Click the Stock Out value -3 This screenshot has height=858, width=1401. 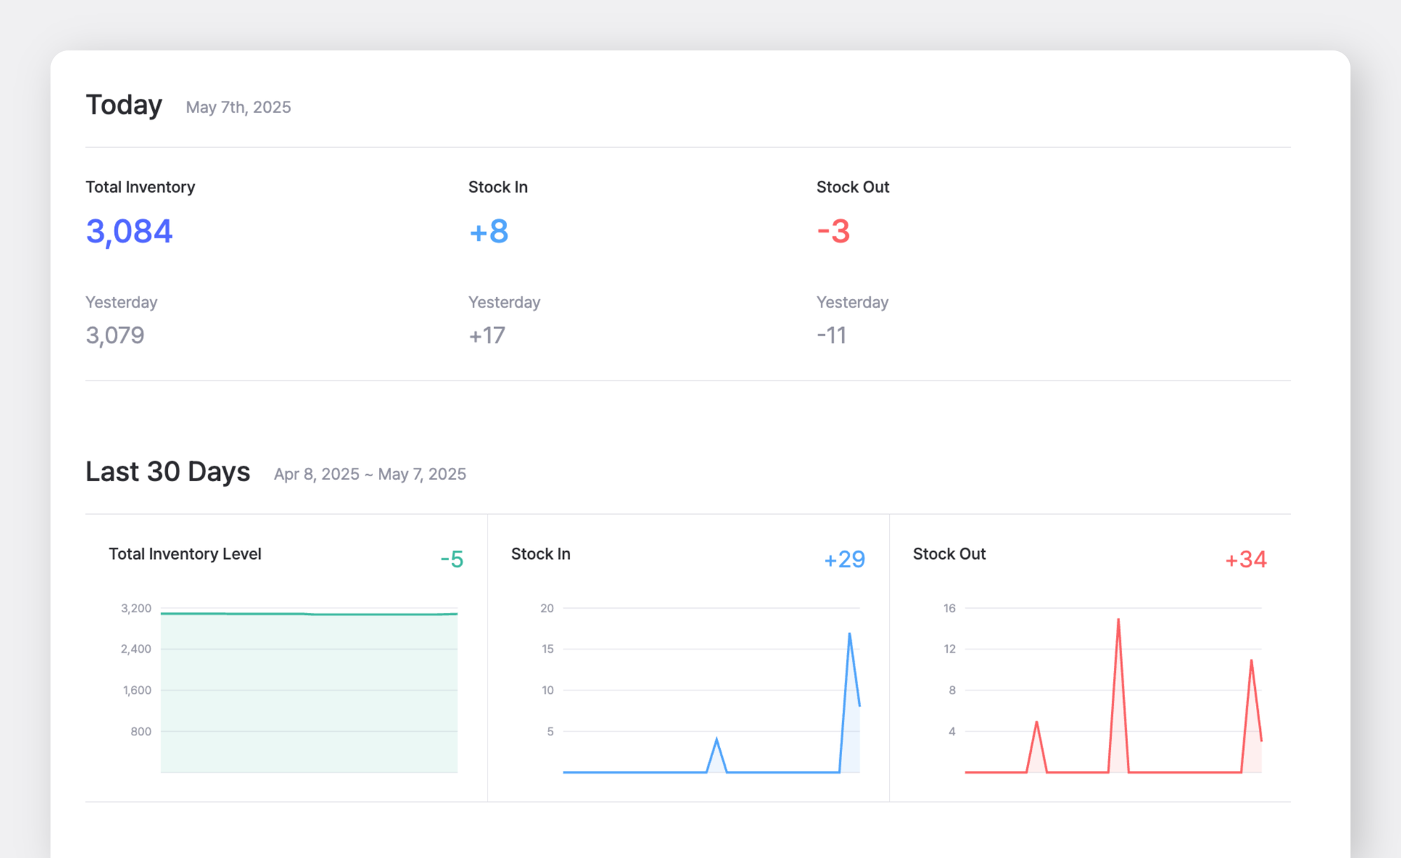pyautogui.click(x=833, y=231)
